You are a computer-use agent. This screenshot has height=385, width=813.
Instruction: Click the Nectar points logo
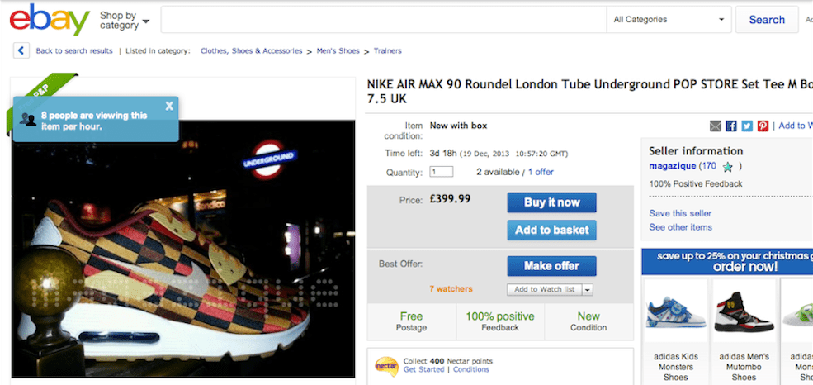[x=386, y=364]
